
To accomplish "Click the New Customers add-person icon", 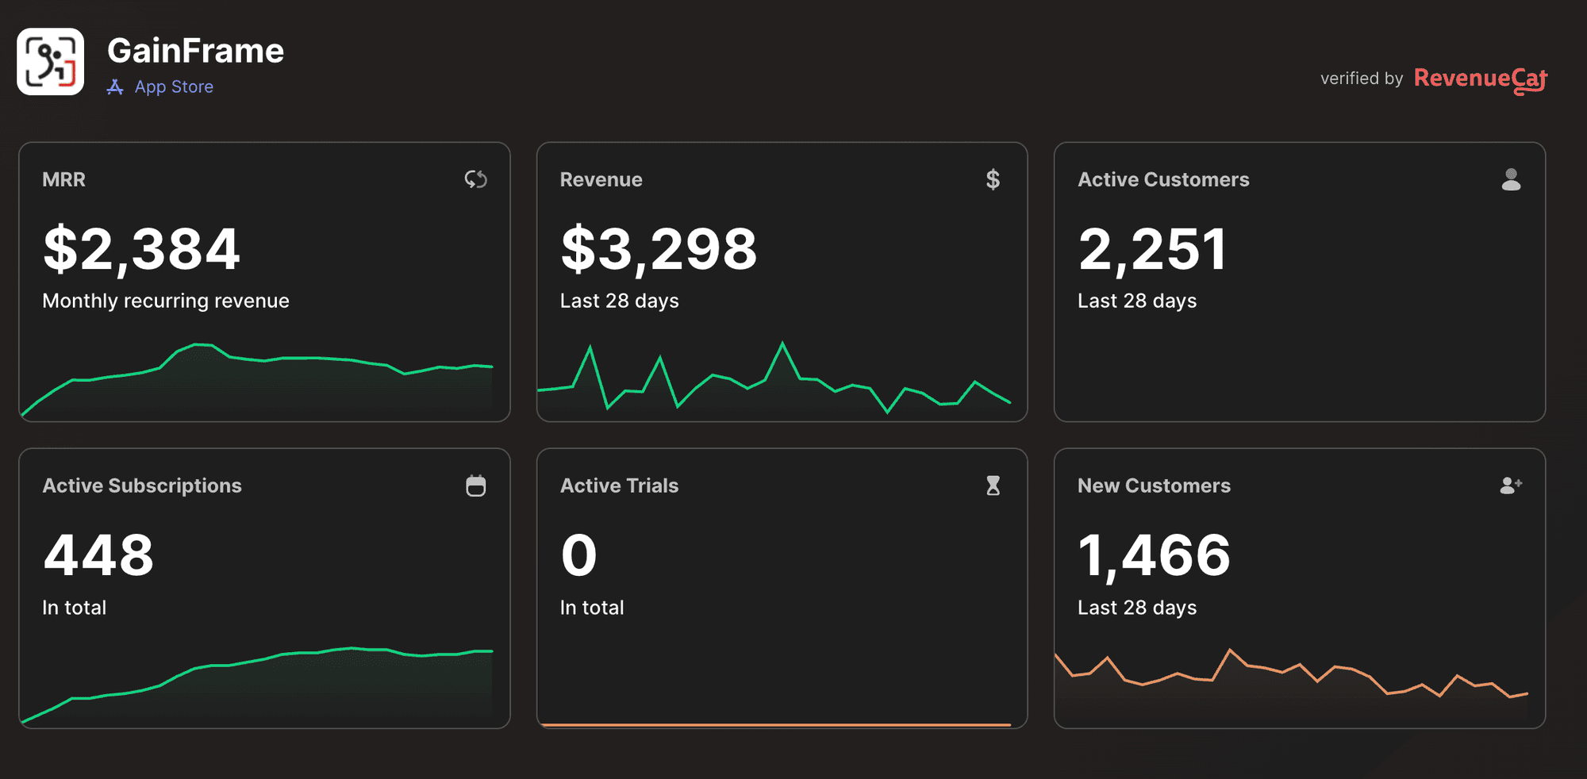I will (1511, 485).
